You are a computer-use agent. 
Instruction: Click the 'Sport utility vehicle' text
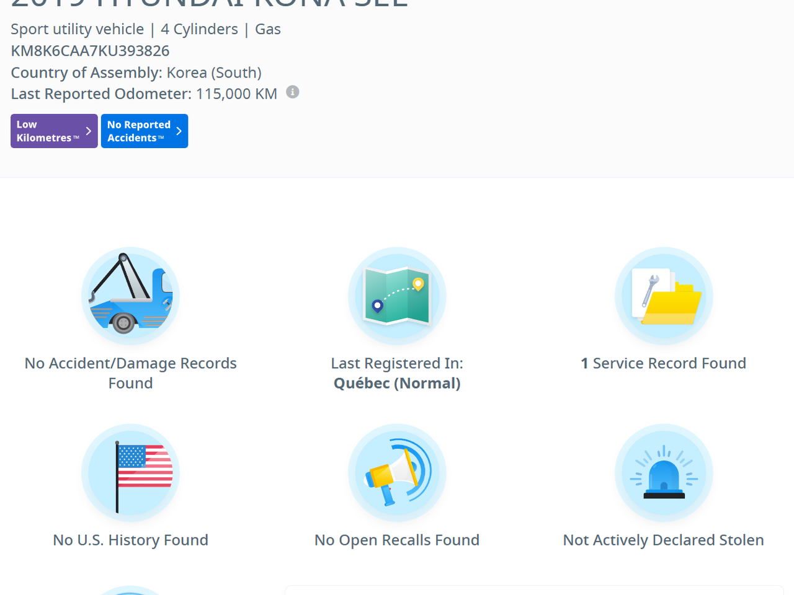click(78, 29)
